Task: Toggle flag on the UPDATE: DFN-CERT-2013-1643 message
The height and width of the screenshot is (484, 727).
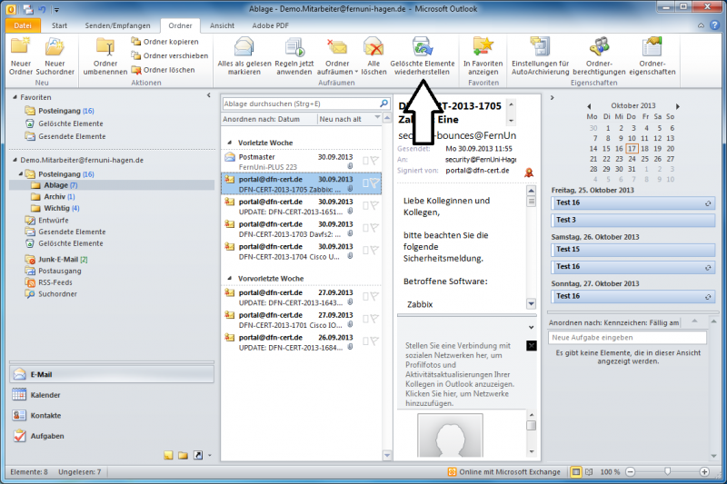Action: tap(374, 296)
